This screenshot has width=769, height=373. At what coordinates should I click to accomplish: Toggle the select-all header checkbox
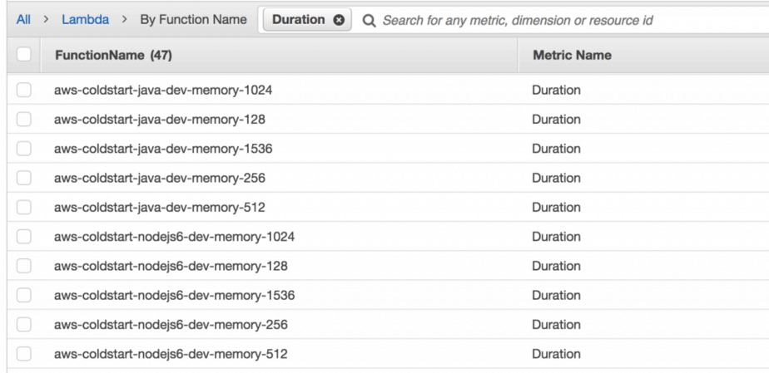(23, 55)
